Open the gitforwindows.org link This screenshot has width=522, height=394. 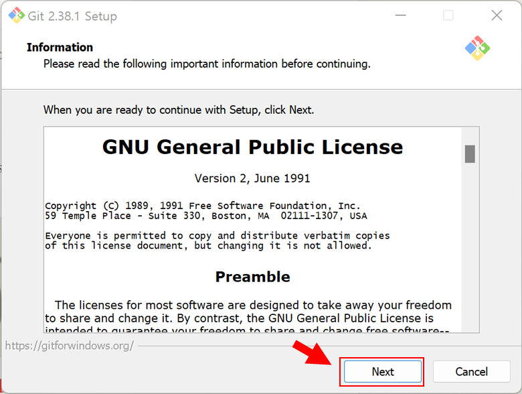pos(69,346)
